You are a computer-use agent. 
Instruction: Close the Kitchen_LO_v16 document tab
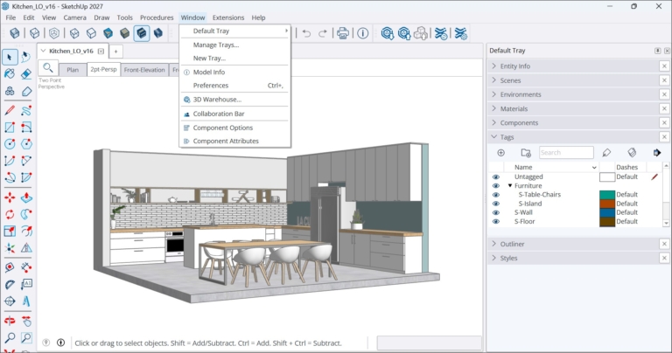[101, 51]
